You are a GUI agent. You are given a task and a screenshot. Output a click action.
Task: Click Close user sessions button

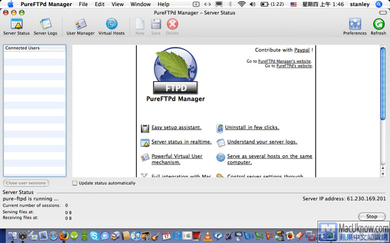click(26, 183)
